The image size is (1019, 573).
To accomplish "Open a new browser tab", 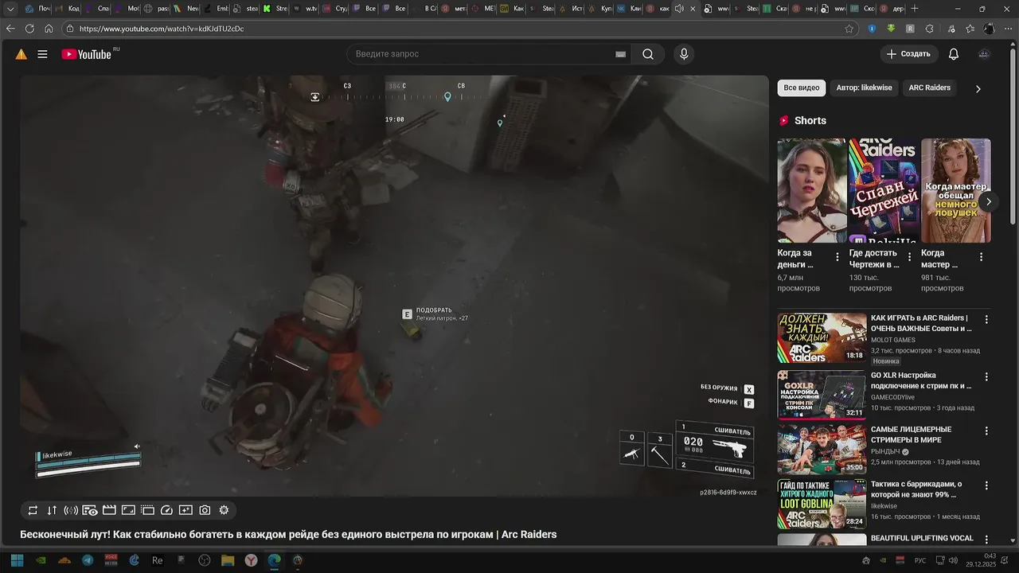I will click(914, 9).
